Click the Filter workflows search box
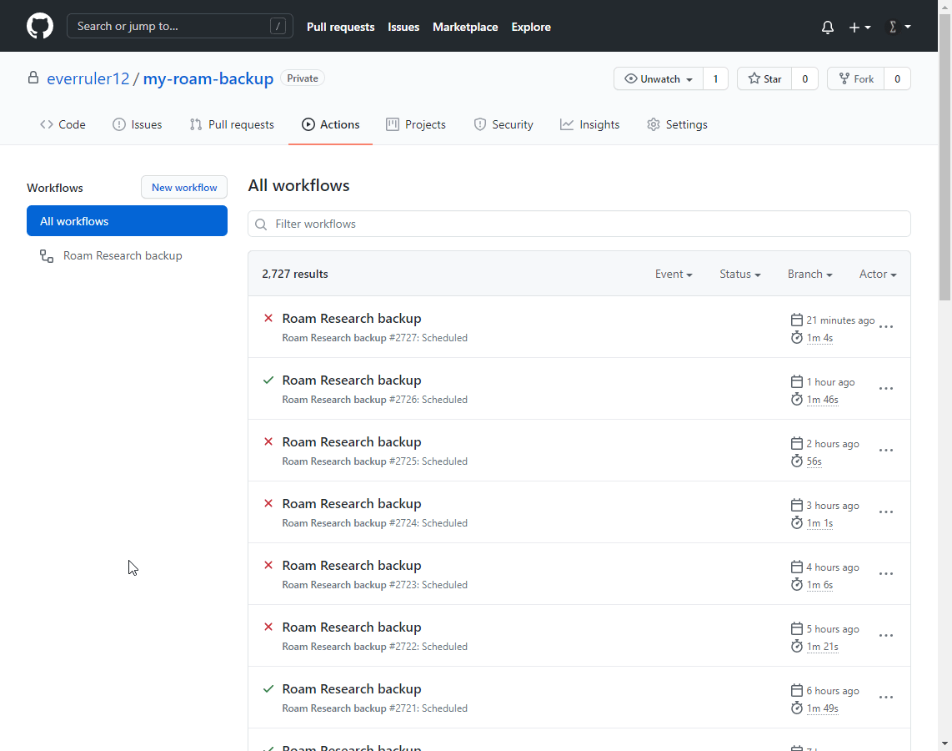 coord(579,224)
